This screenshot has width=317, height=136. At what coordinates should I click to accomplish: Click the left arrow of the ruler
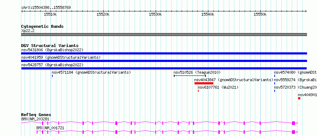tap(22, 11)
